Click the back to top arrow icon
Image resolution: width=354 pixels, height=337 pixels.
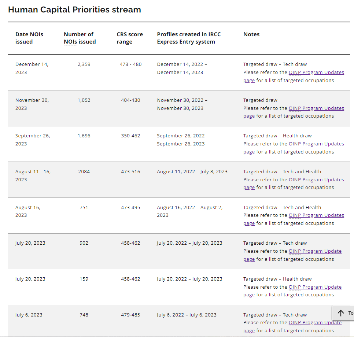(x=341, y=313)
